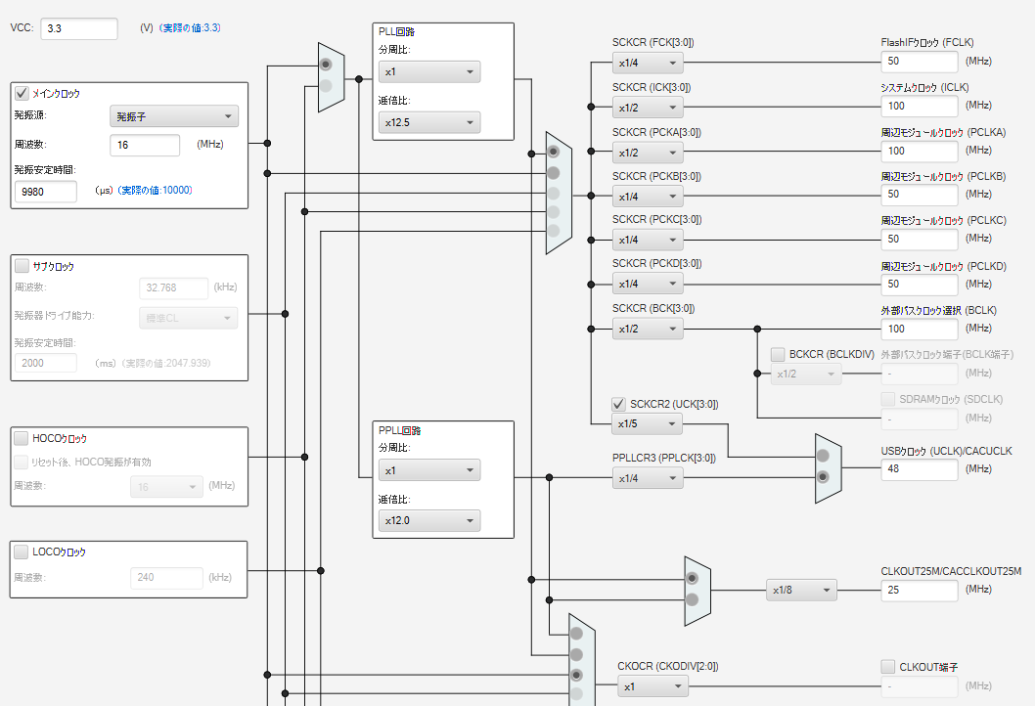
Task: Click the main clock 周波数 input field
Action: coord(145,145)
